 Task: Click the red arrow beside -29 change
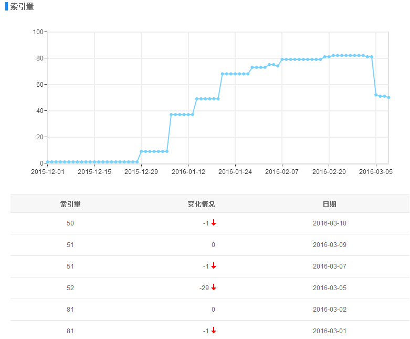(x=214, y=287)
